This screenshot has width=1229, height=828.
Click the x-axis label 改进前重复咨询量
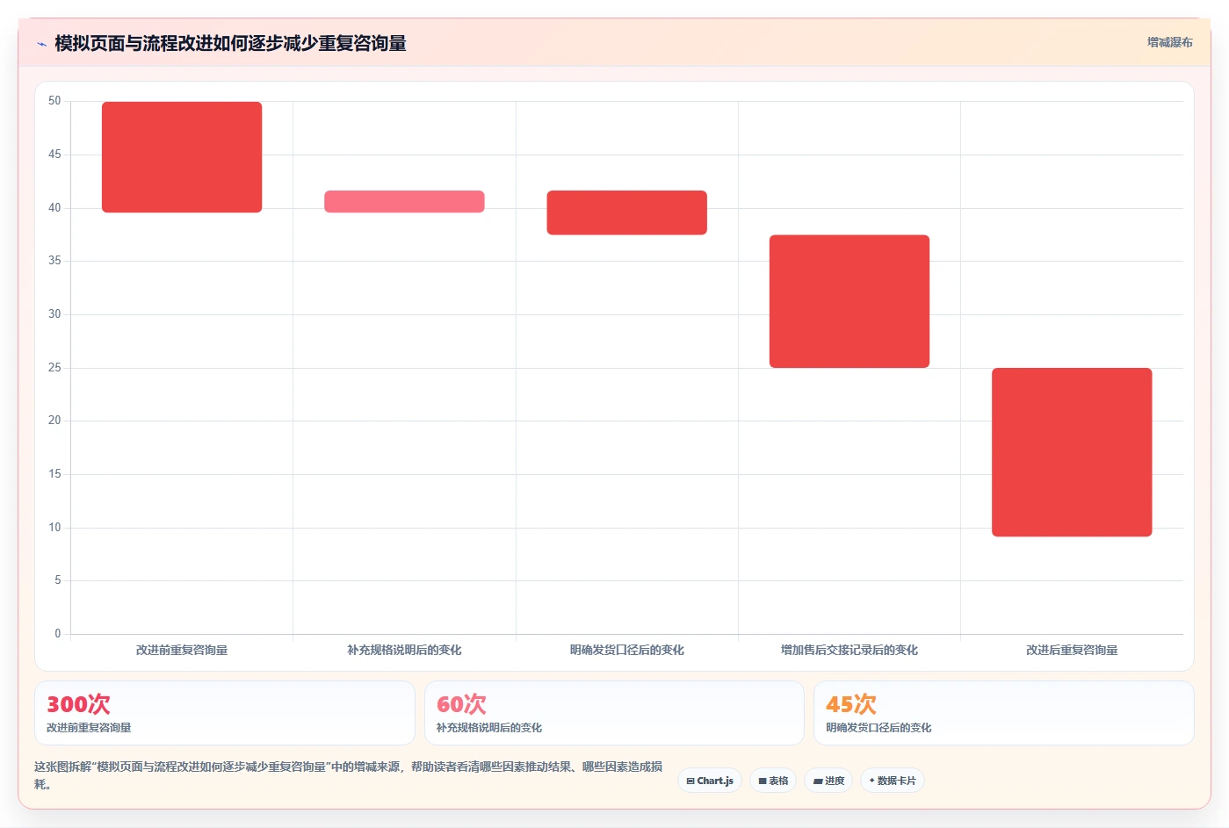[182, 651]
